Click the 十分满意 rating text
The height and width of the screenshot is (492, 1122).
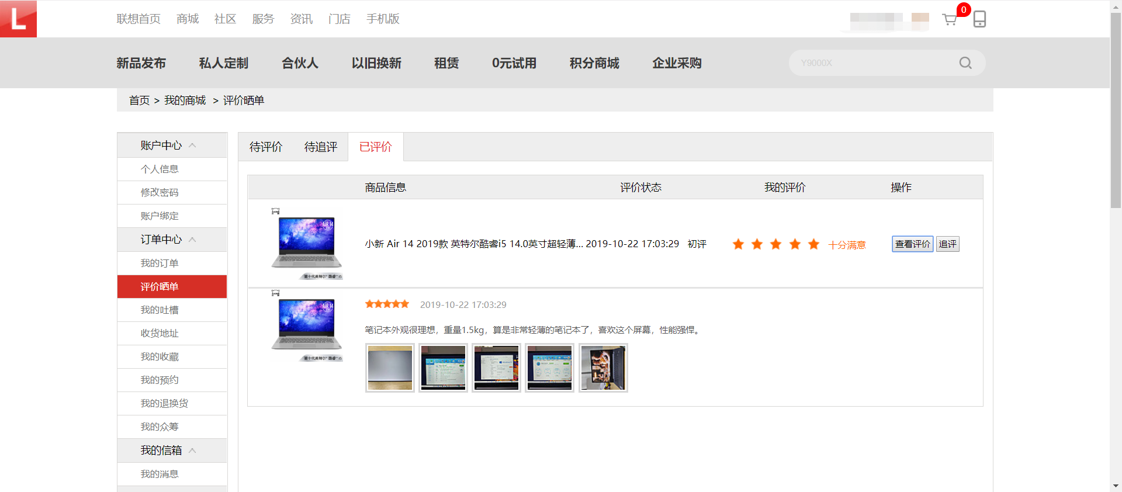click(x=847, y=245)
